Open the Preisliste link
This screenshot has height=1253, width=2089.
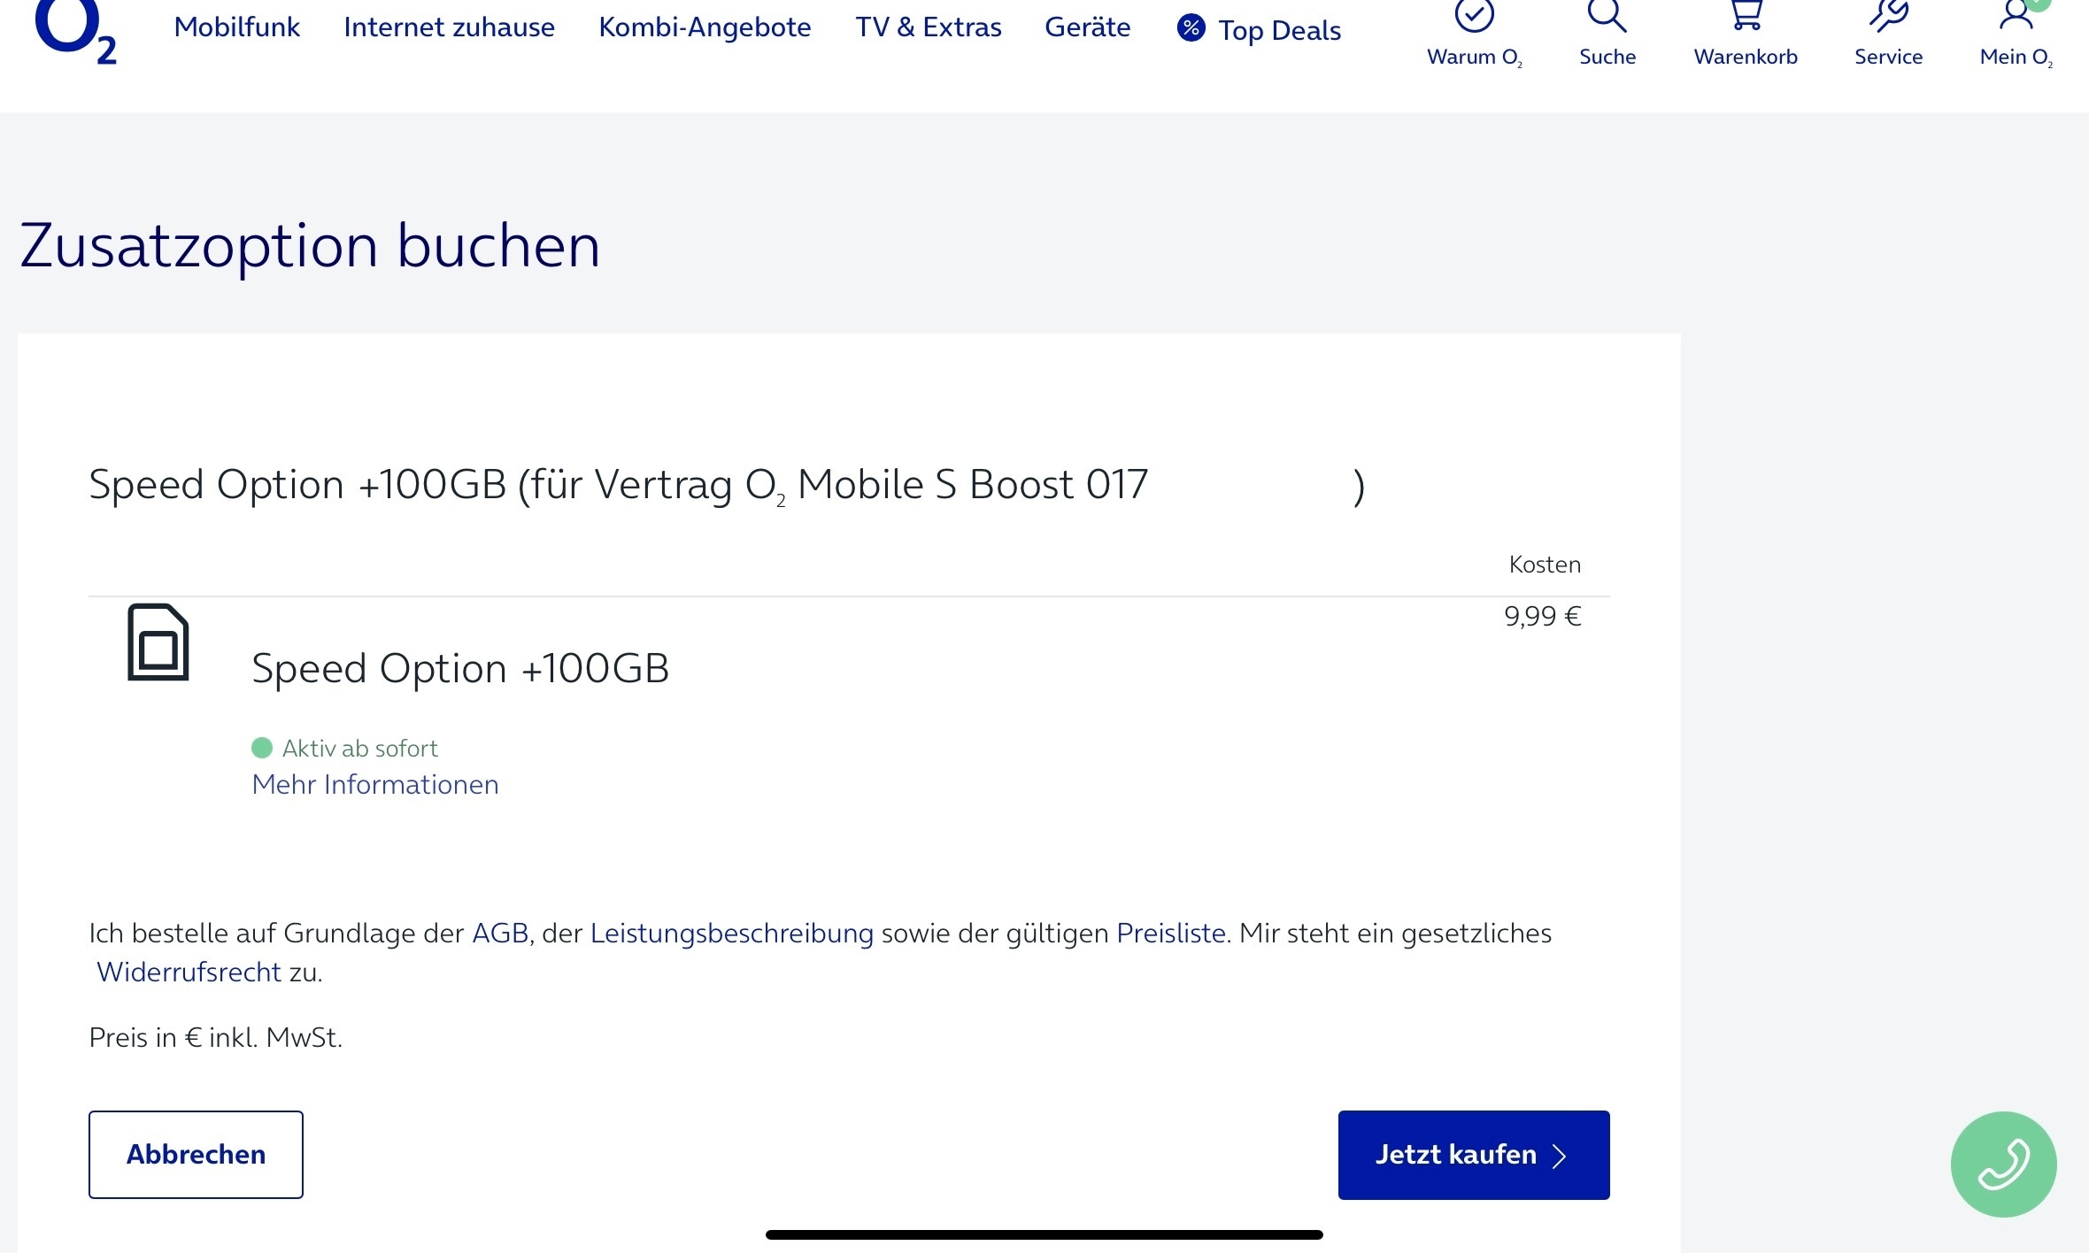pos(1171,934)
